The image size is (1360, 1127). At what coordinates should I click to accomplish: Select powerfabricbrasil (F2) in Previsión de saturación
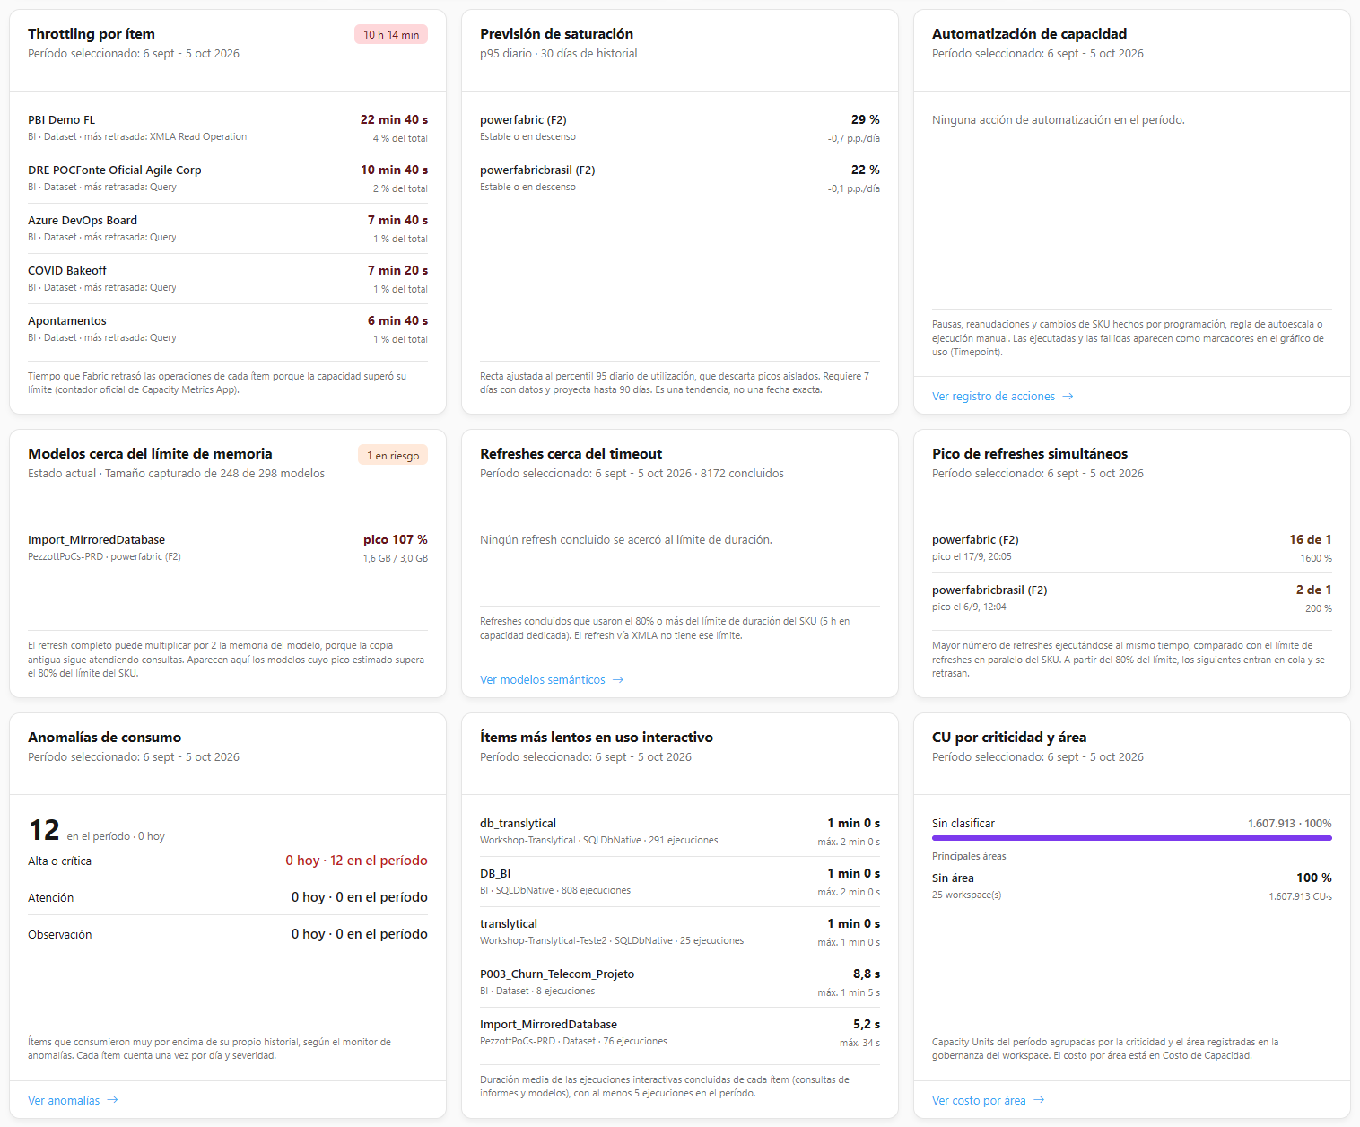[x=680, y=179]
